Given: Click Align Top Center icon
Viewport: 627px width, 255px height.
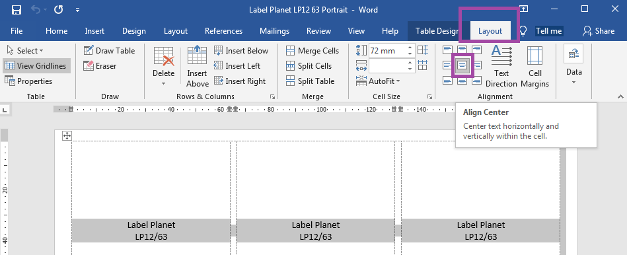Looking at the screenshot, I should point(462,50).
